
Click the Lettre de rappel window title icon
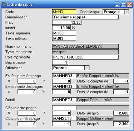(4, 5)
